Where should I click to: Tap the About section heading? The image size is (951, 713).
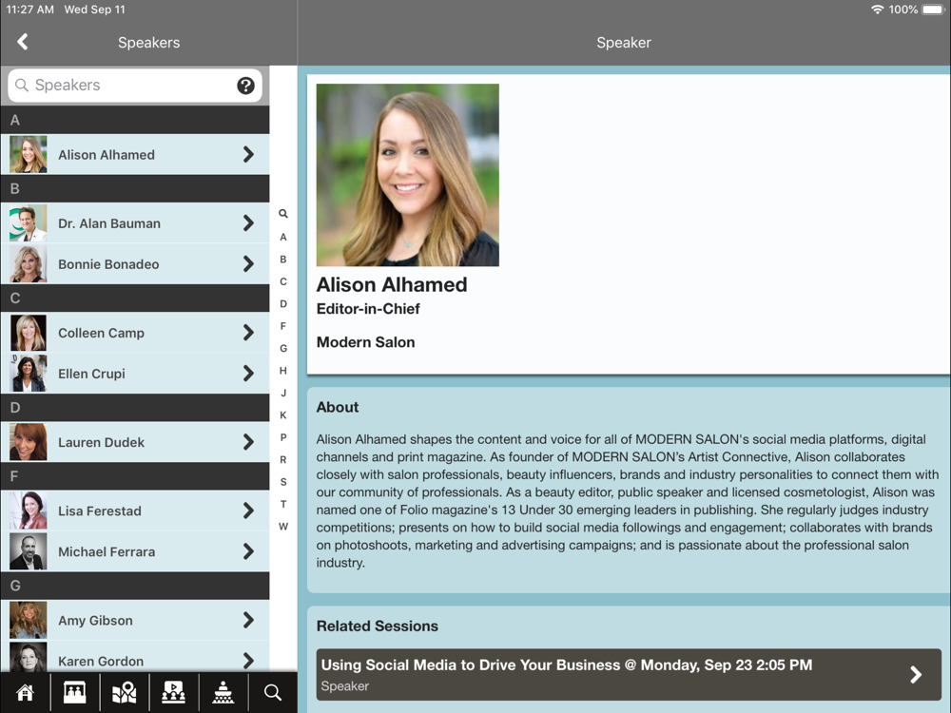coord(338,407)
